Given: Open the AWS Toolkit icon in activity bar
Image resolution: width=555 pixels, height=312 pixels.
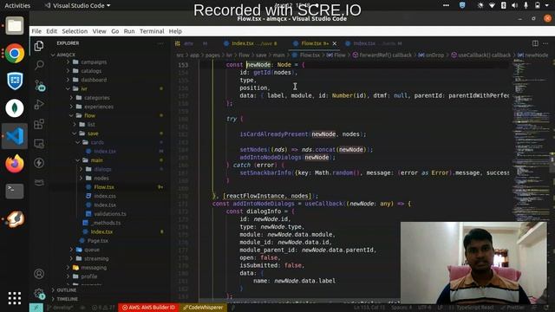Looking at the screenshot, I should coord(39,182).
